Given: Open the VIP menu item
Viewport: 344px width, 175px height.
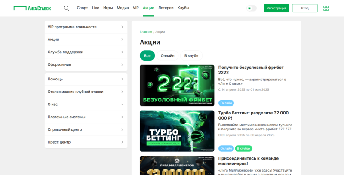Looking at the screenshot, I should click(136, 8).
